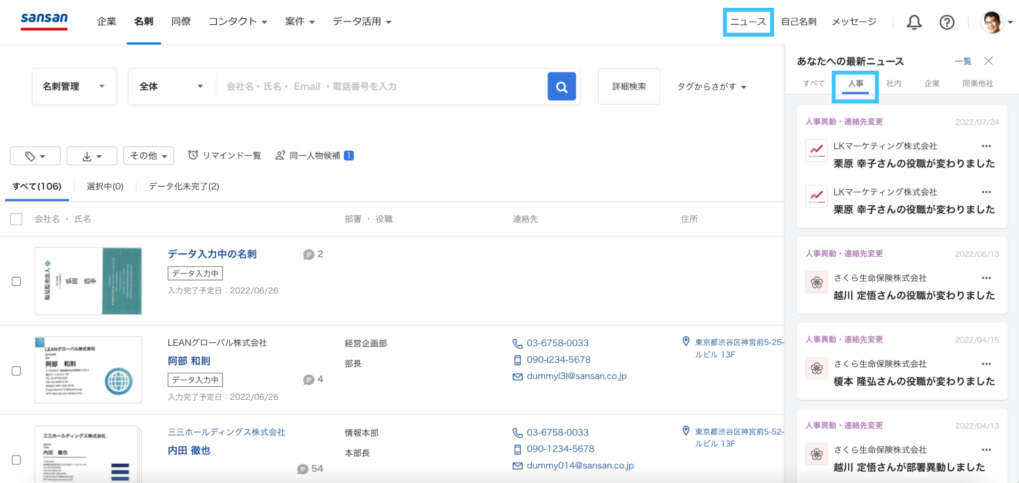Screen dimensions: 1019x483
Task: Open 同一人物候補
Action: click(x=315, y=156)
